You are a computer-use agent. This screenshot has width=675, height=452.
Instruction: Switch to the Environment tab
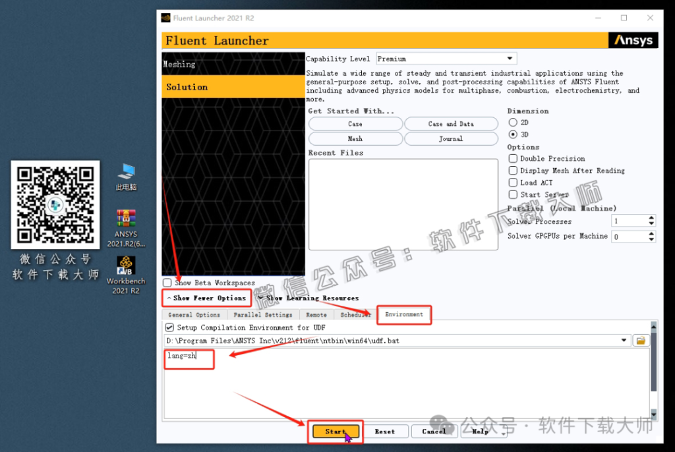(404, 315)
